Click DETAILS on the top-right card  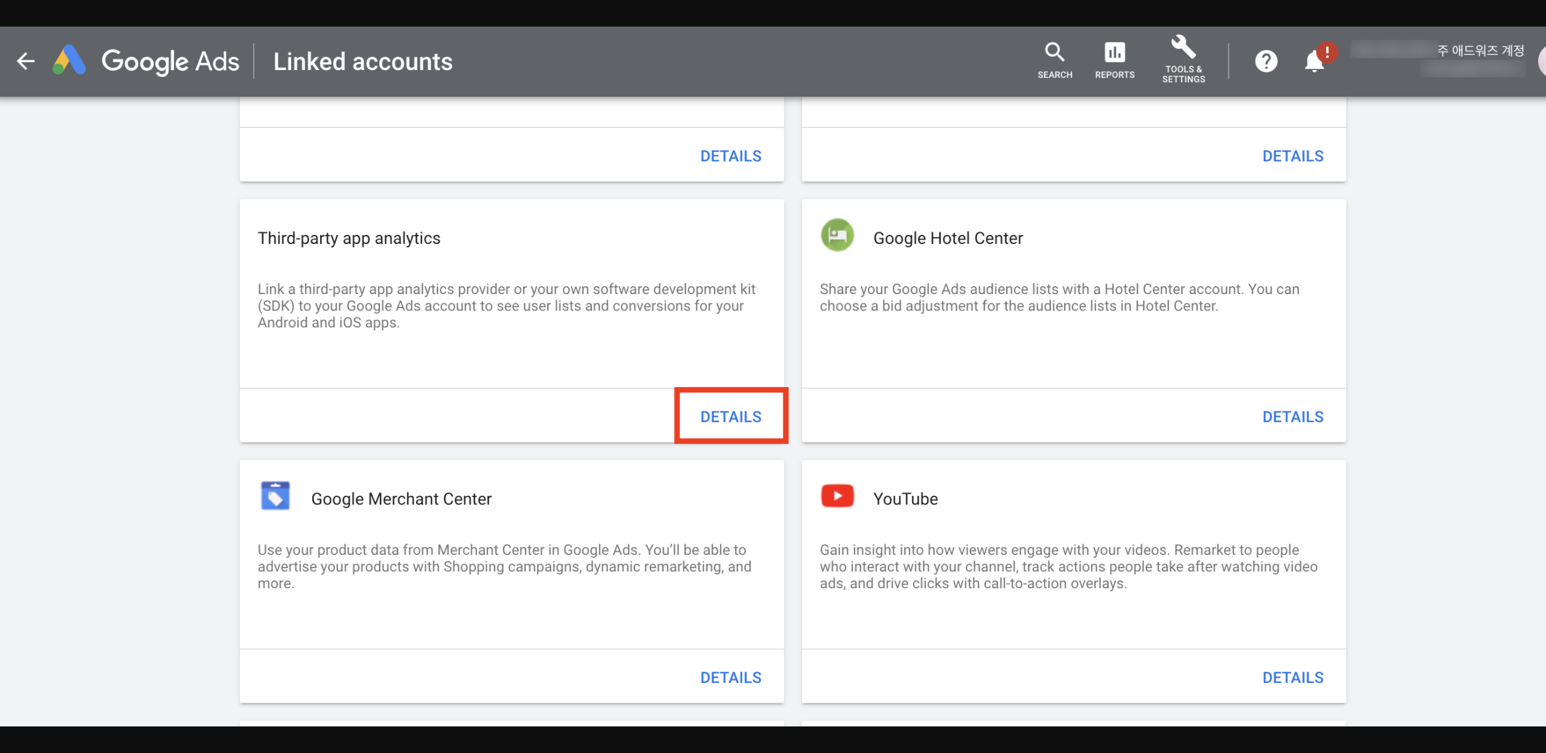pyautogui.click(x=1293, y=155)
